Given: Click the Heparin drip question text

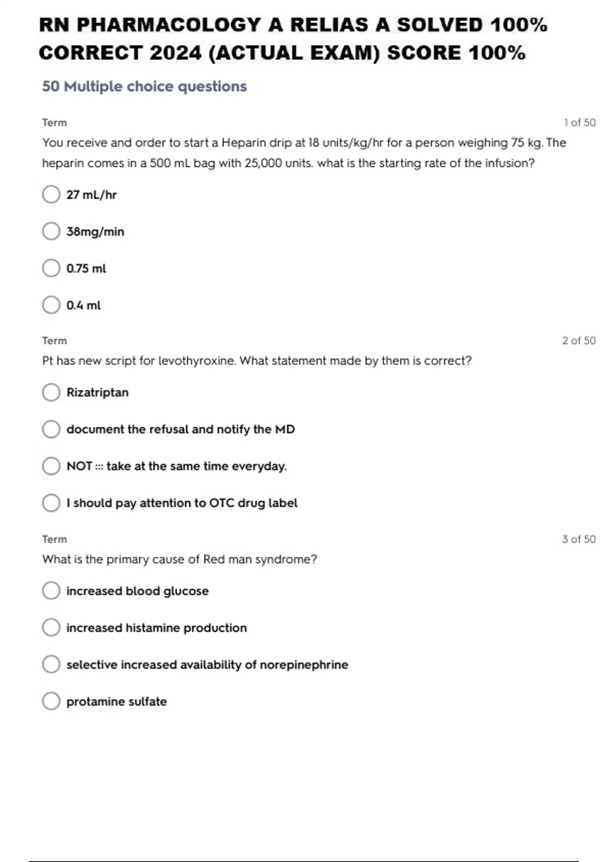Looking at the screenshot, I should 303,153.
